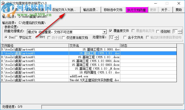Click the 输出目录 path C:\处理后的文档集\
This screenshot has width=185, height=110.
click(x=32, y=23)
